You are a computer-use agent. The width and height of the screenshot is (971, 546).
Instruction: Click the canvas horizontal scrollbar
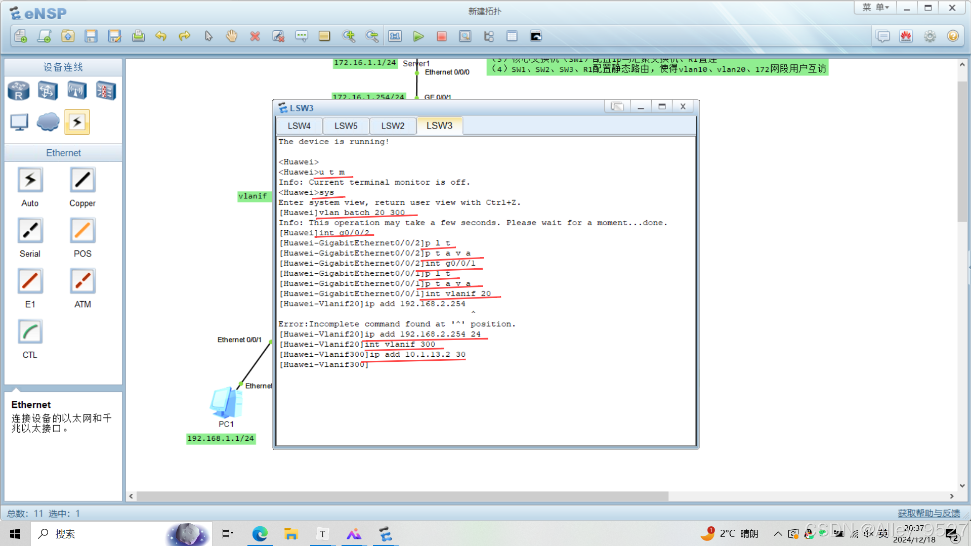(x=402, y=496)
